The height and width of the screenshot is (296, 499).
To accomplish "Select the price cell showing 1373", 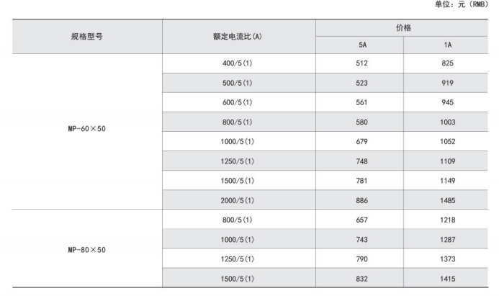I will tap(448, 258).
